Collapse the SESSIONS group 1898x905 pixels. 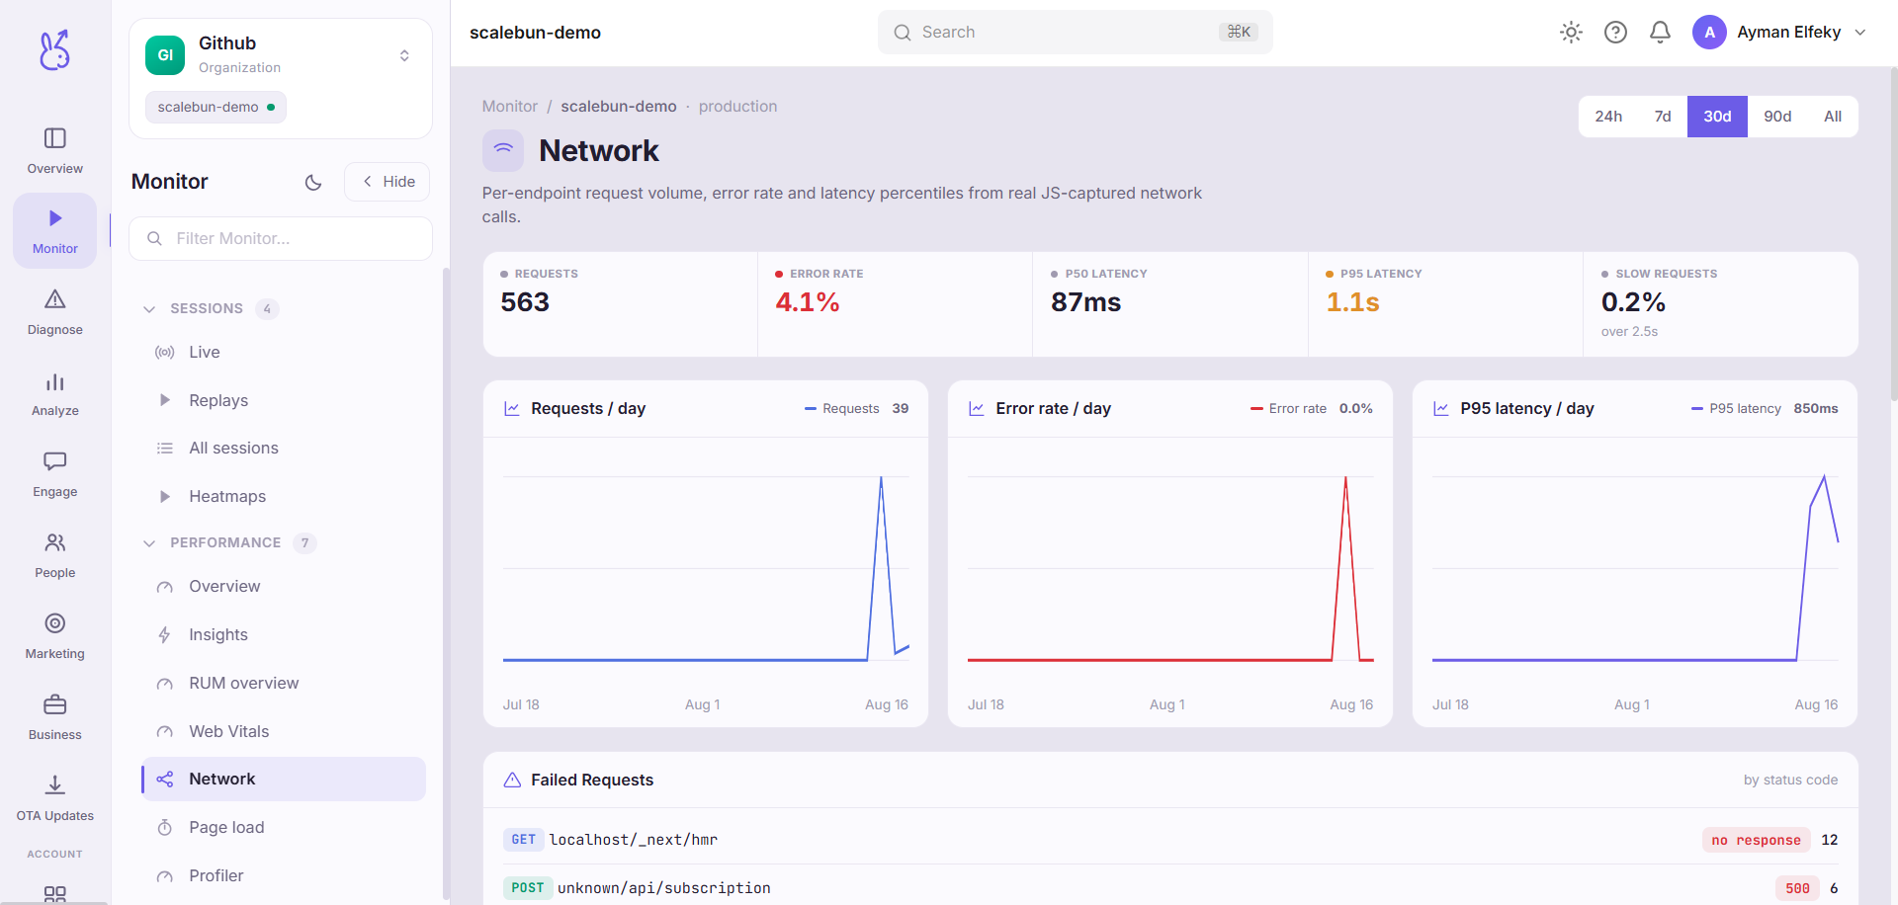click(x=211, y=308)
